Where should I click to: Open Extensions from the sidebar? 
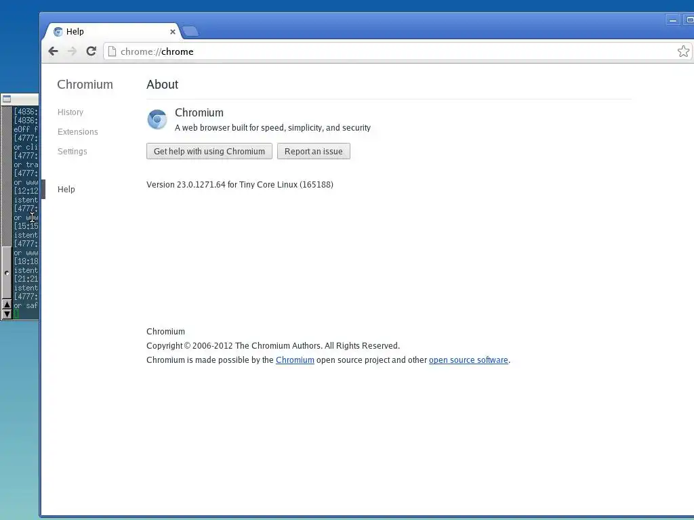[78, 132]
